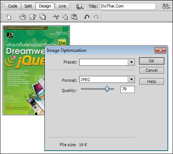Click the toolbar drag grip beside Code
Image resolution: width=173 pixels, height=154 pixels.
point(2,6)
